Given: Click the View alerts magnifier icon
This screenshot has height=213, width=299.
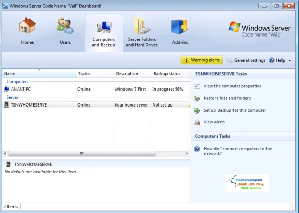Looking at the screenshot, I should tap(197, 122).
